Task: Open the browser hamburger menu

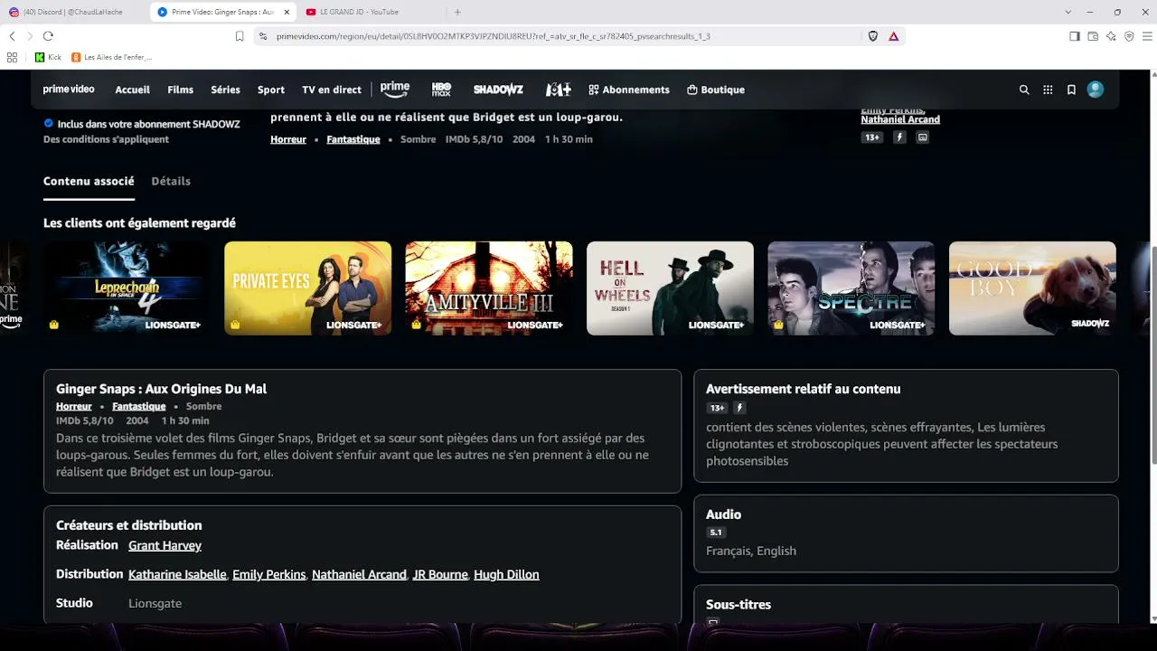Action: 1148,36
